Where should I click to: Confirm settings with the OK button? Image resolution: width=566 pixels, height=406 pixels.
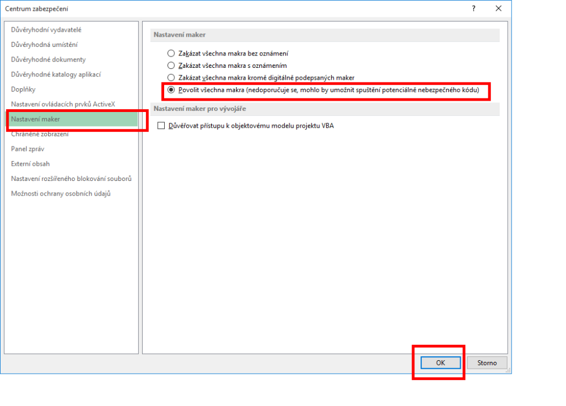pos(440,363)
